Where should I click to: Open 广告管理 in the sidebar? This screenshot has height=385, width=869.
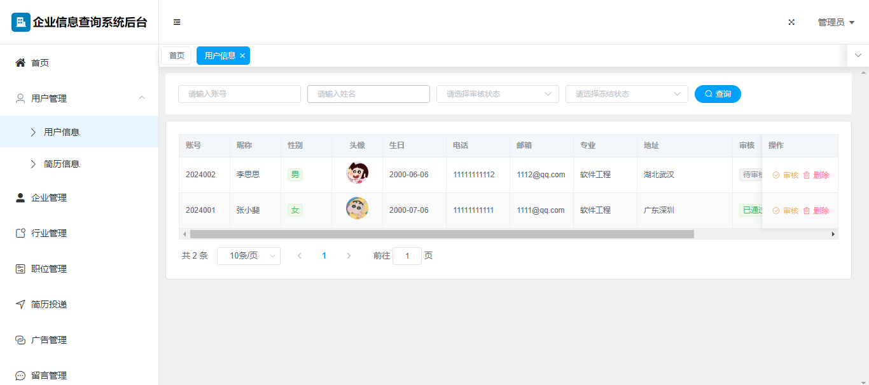[48, 340]
